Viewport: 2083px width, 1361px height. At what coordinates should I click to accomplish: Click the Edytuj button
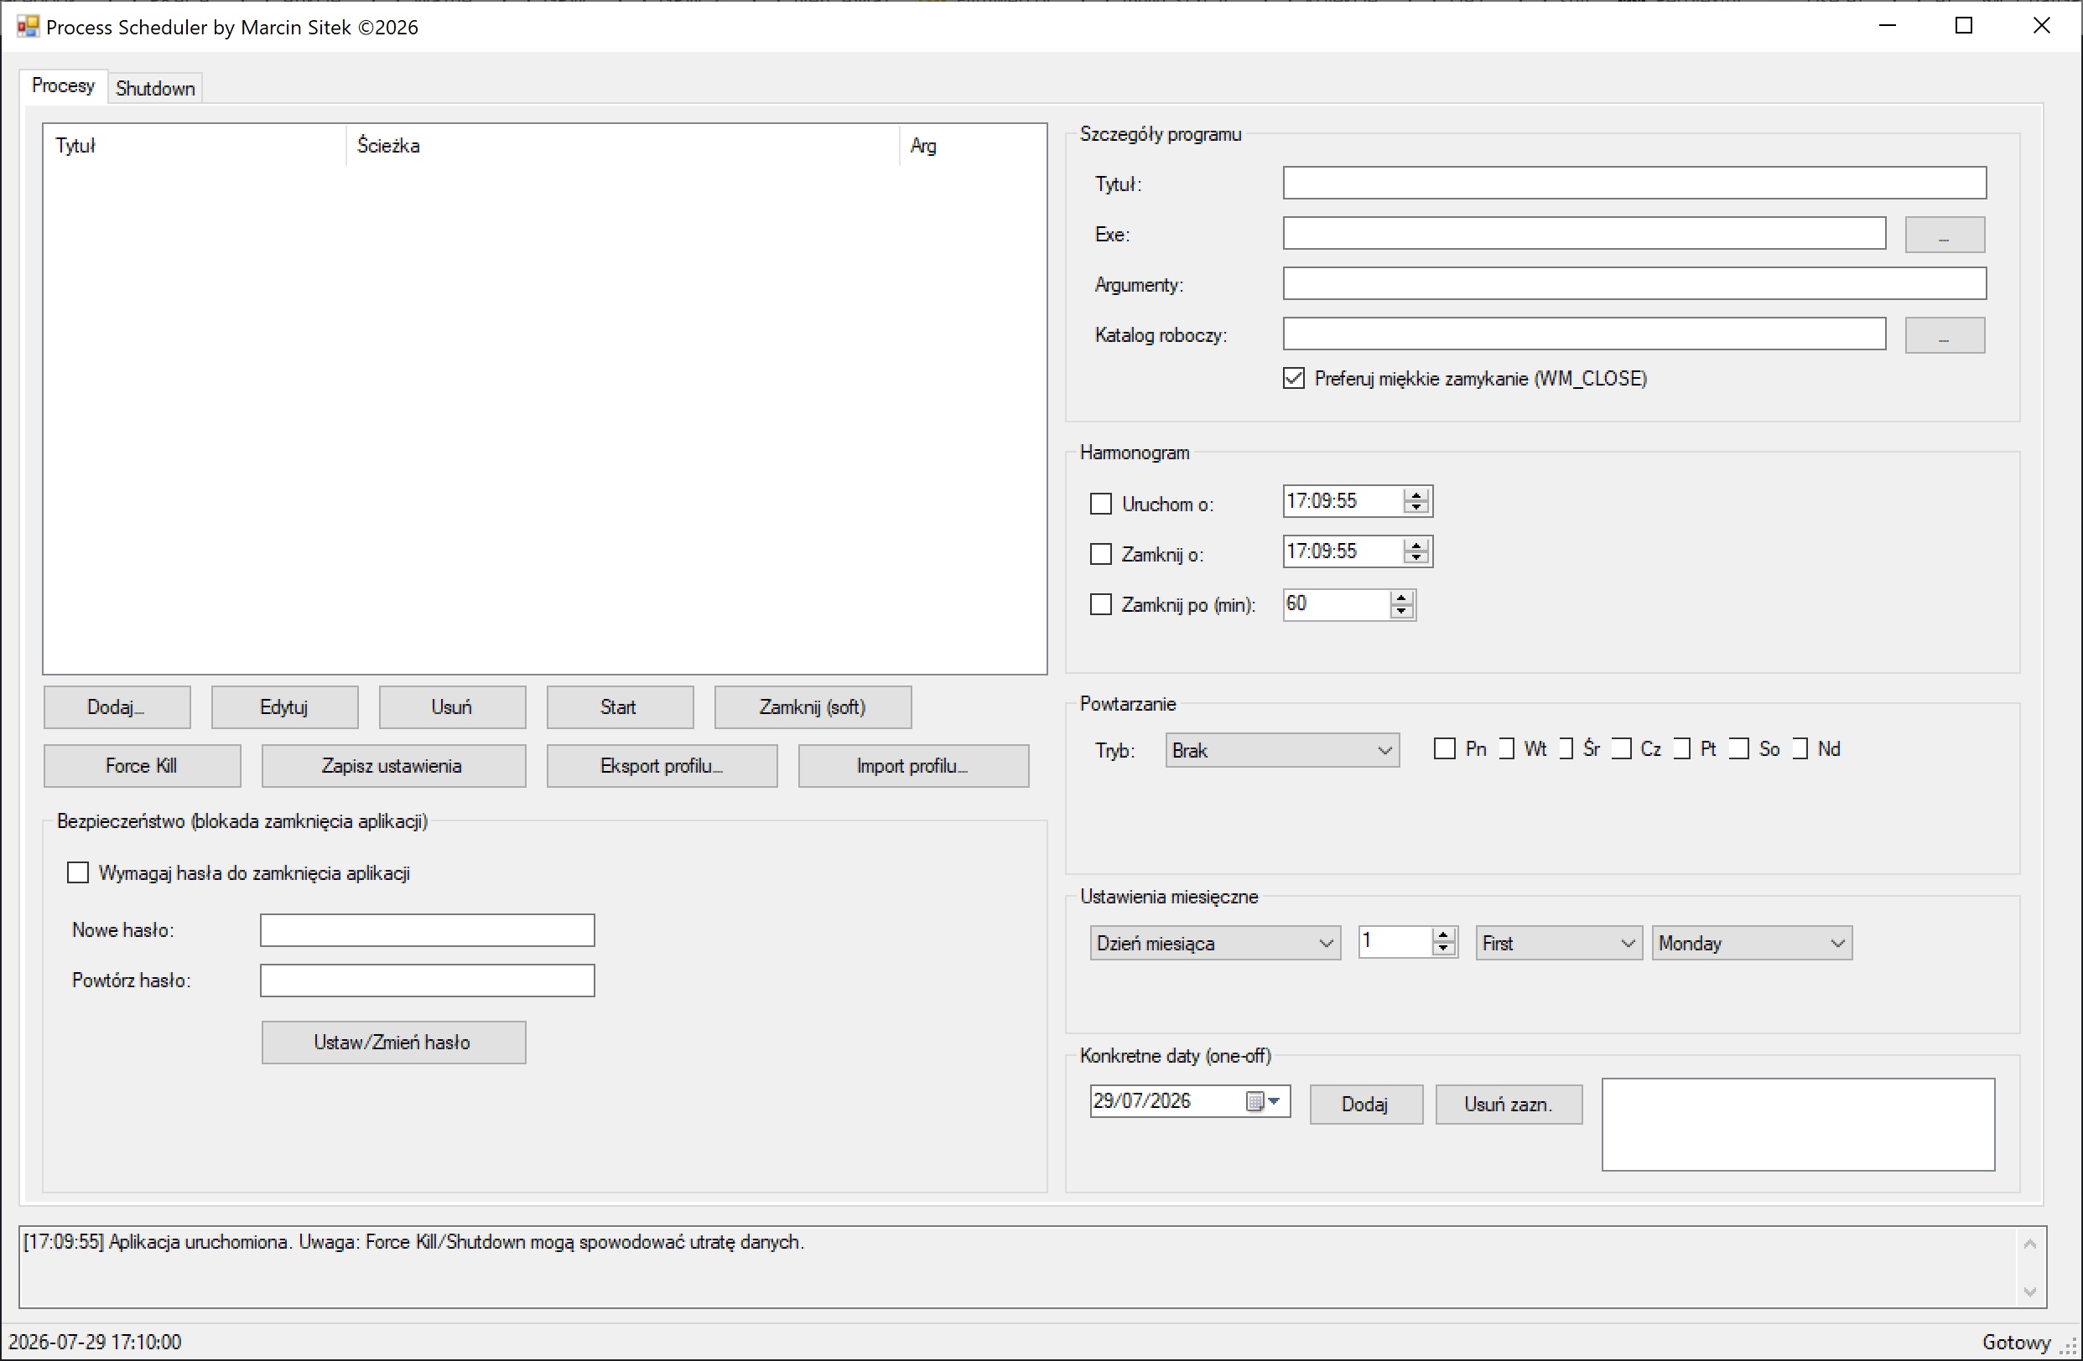pos(284,707)
